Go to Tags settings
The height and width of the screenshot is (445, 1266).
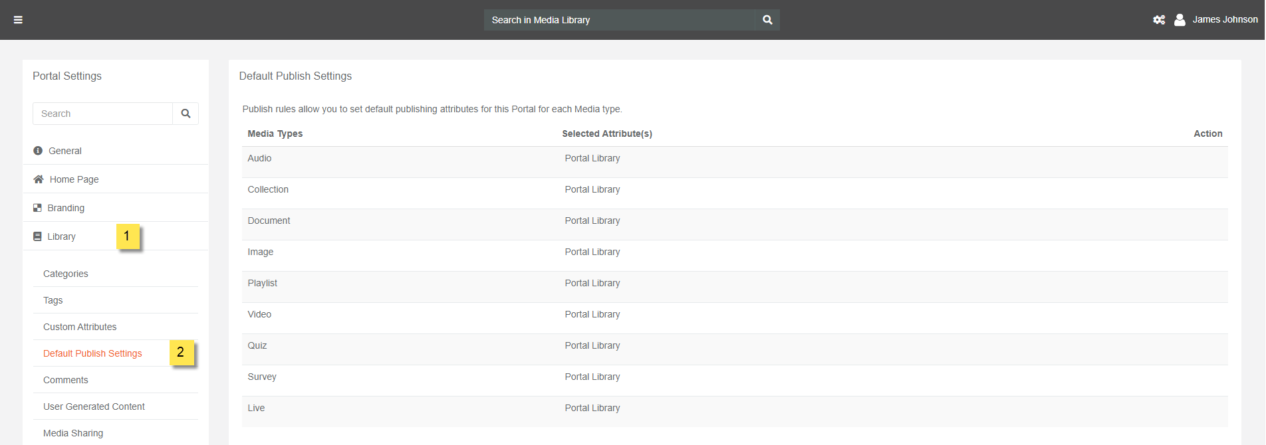pos(53,300)
